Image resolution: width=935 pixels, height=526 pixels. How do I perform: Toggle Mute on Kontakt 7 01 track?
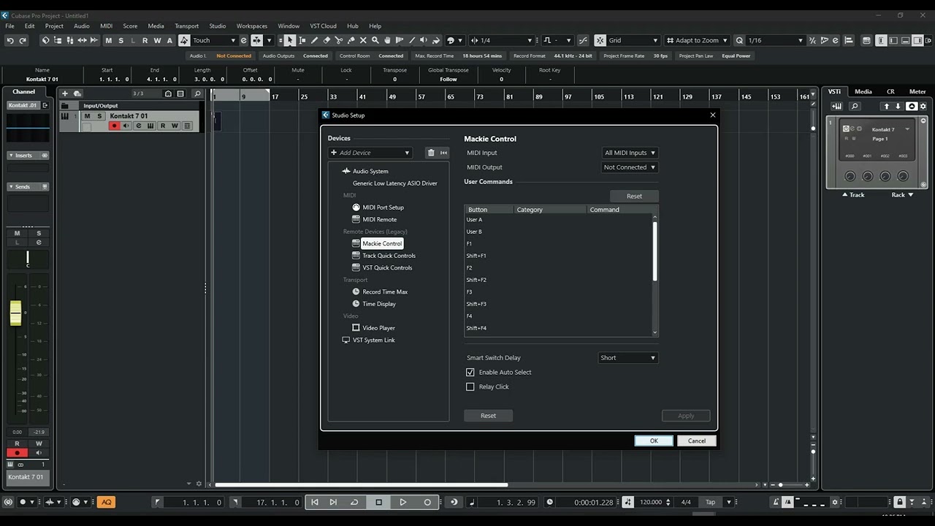(88, 116)
